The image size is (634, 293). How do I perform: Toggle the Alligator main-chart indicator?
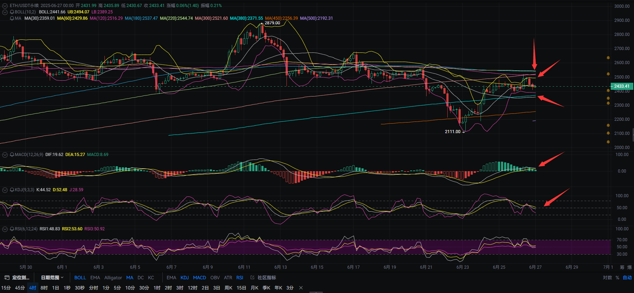click(x=113, y=278)
